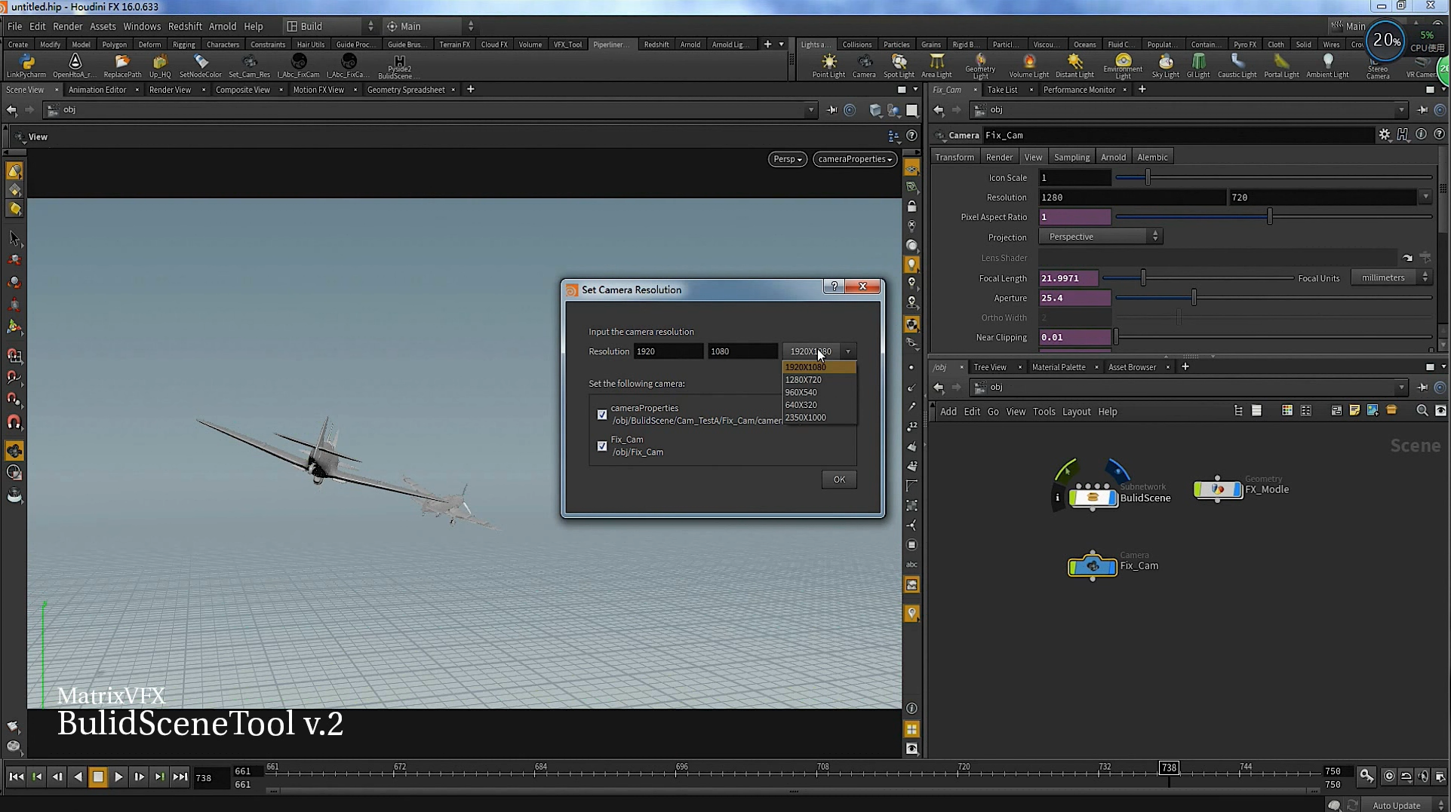Open the Arnold parameter tab
This screenshot has height=812, width=1451.
click(1113, 157)
